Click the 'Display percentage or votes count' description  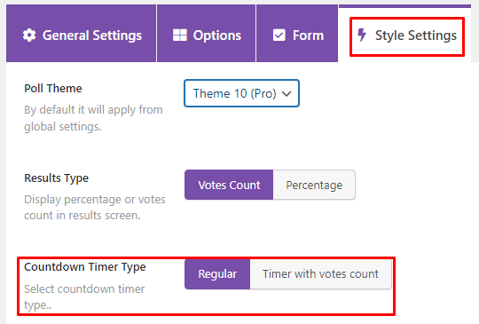(95, 207)
